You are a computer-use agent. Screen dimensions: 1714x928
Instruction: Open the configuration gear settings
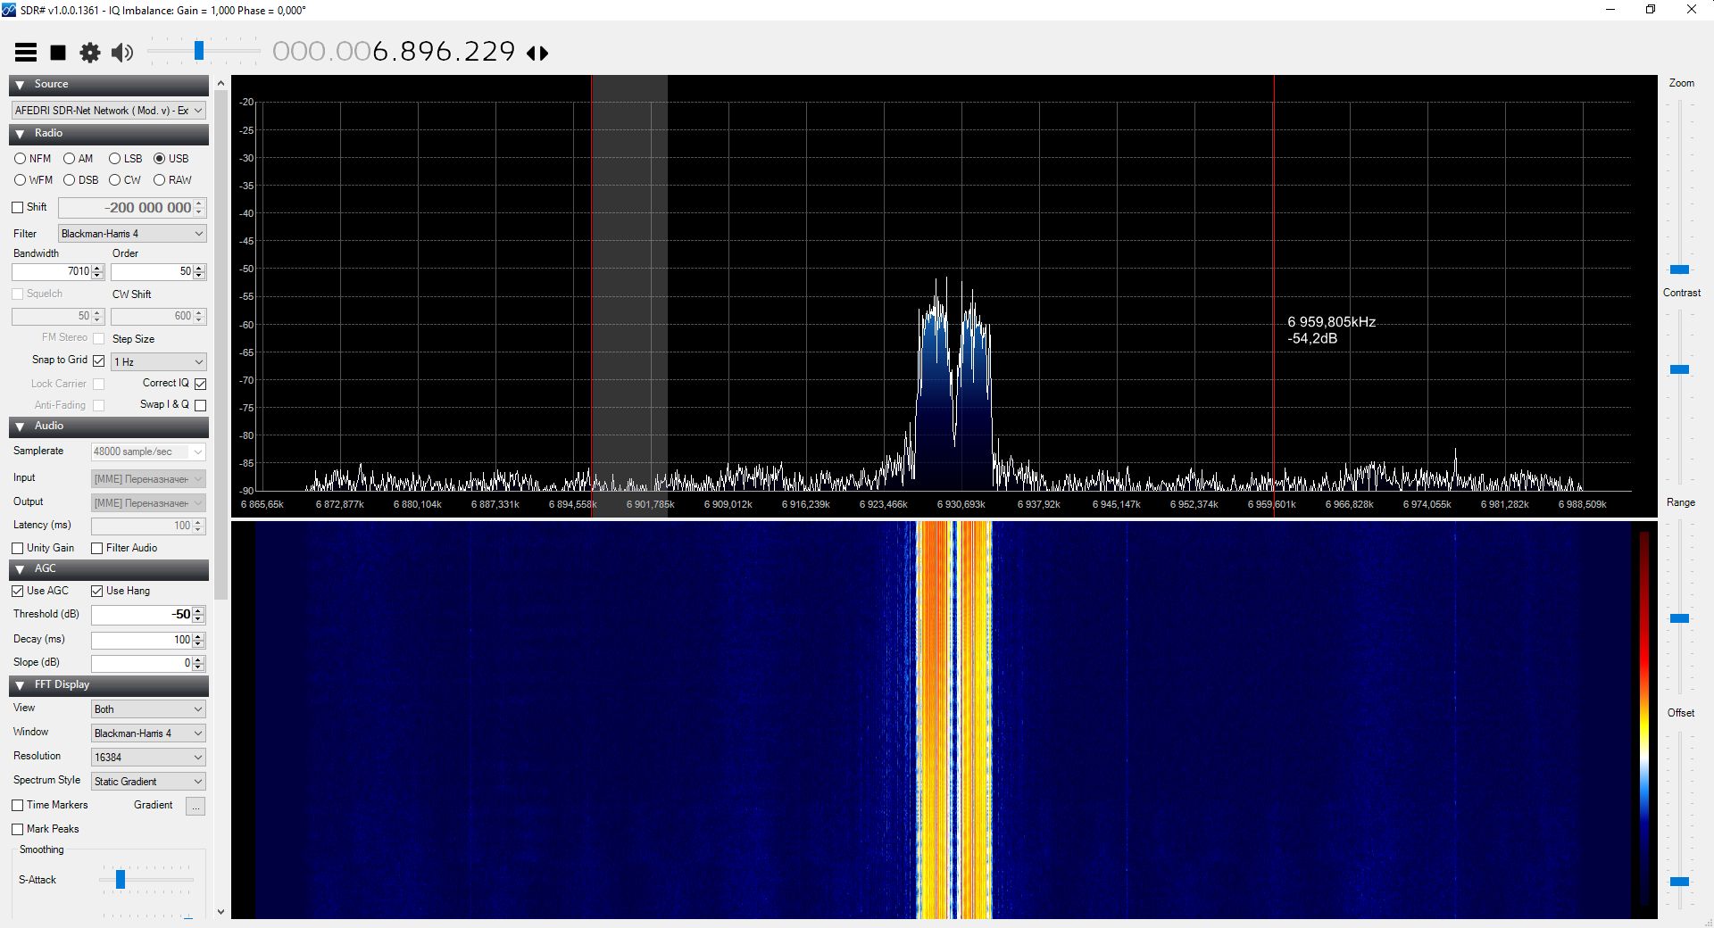(90, 53)
